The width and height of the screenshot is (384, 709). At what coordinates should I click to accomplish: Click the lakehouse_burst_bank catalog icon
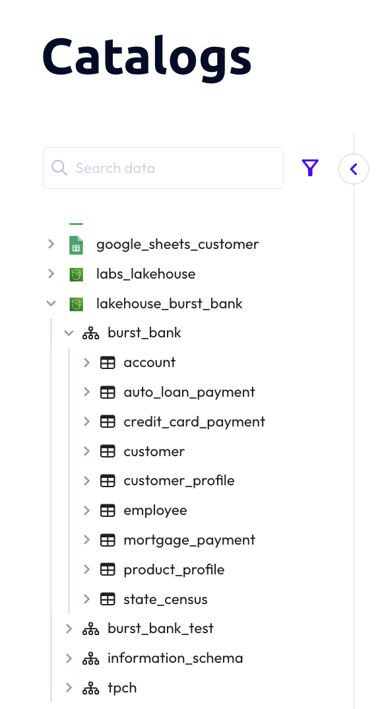pyautogui.click(x=76, y=303)
